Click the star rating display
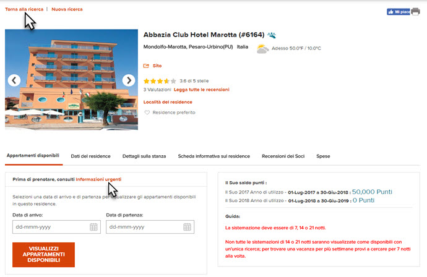Screen dimensions: 427x277 click(160, 80)
